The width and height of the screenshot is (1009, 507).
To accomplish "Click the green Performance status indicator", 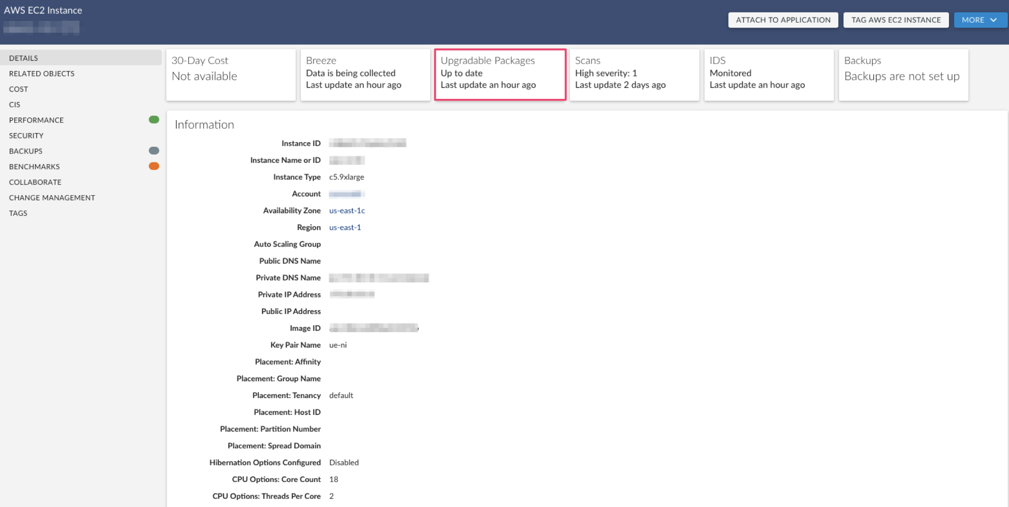I will click(x=154, y=120).
